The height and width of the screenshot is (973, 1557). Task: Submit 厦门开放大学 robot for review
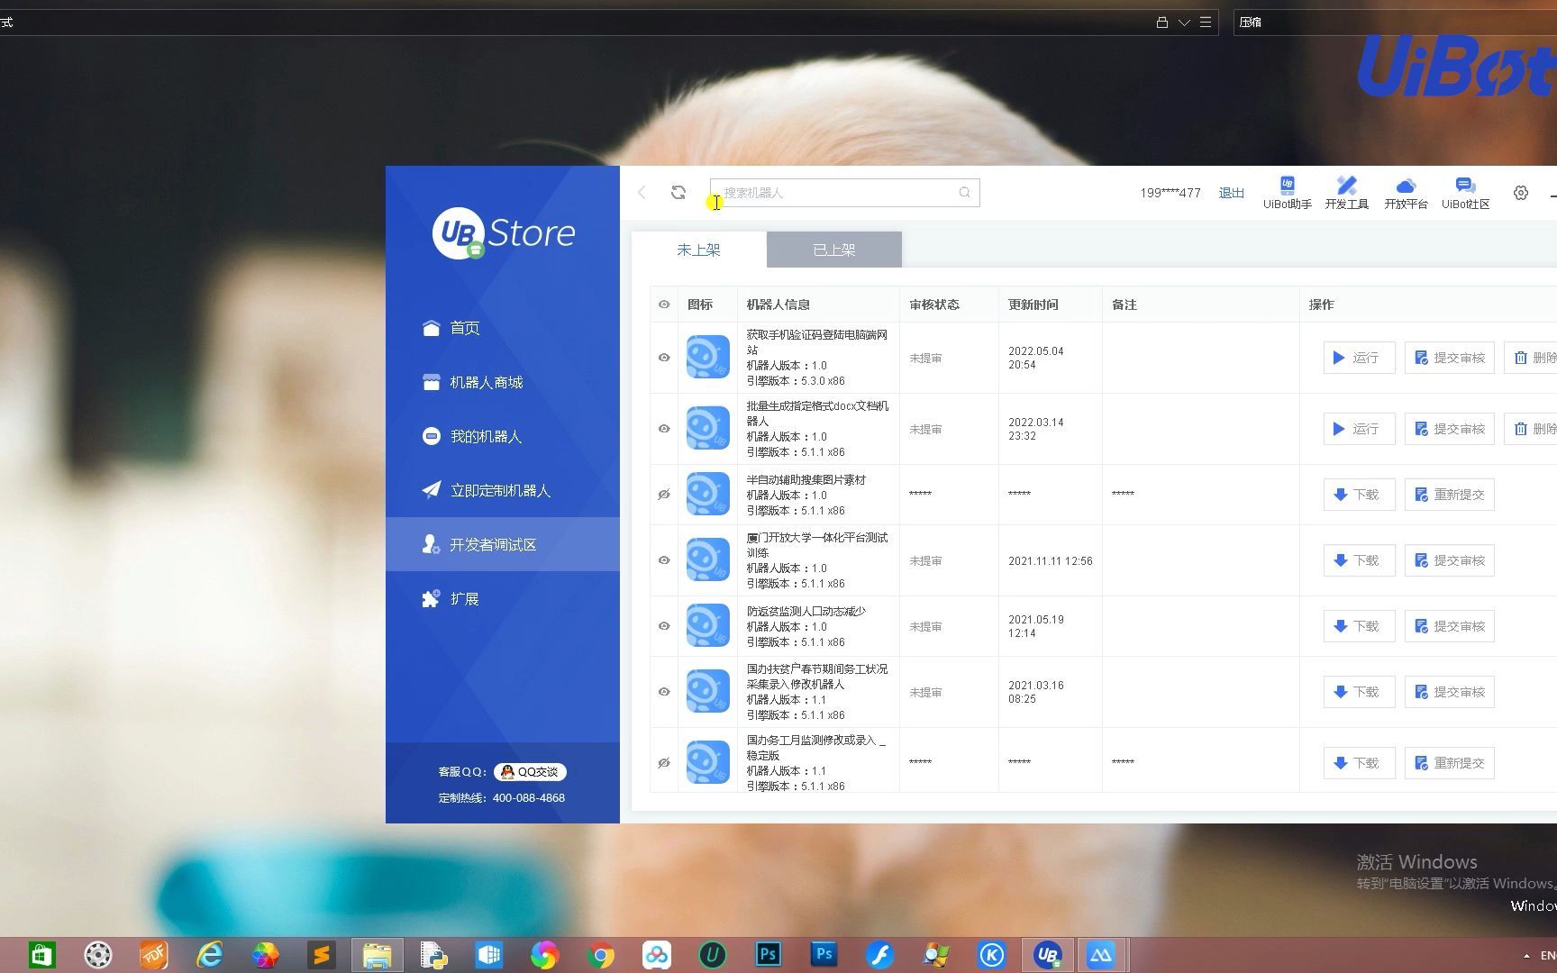(1449, 560)
